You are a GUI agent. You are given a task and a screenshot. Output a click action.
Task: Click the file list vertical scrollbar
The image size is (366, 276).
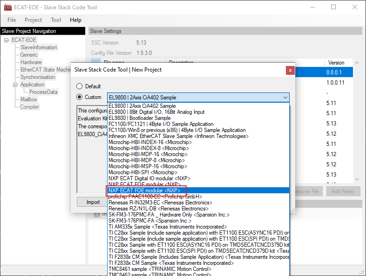click(x=357, y=121)
